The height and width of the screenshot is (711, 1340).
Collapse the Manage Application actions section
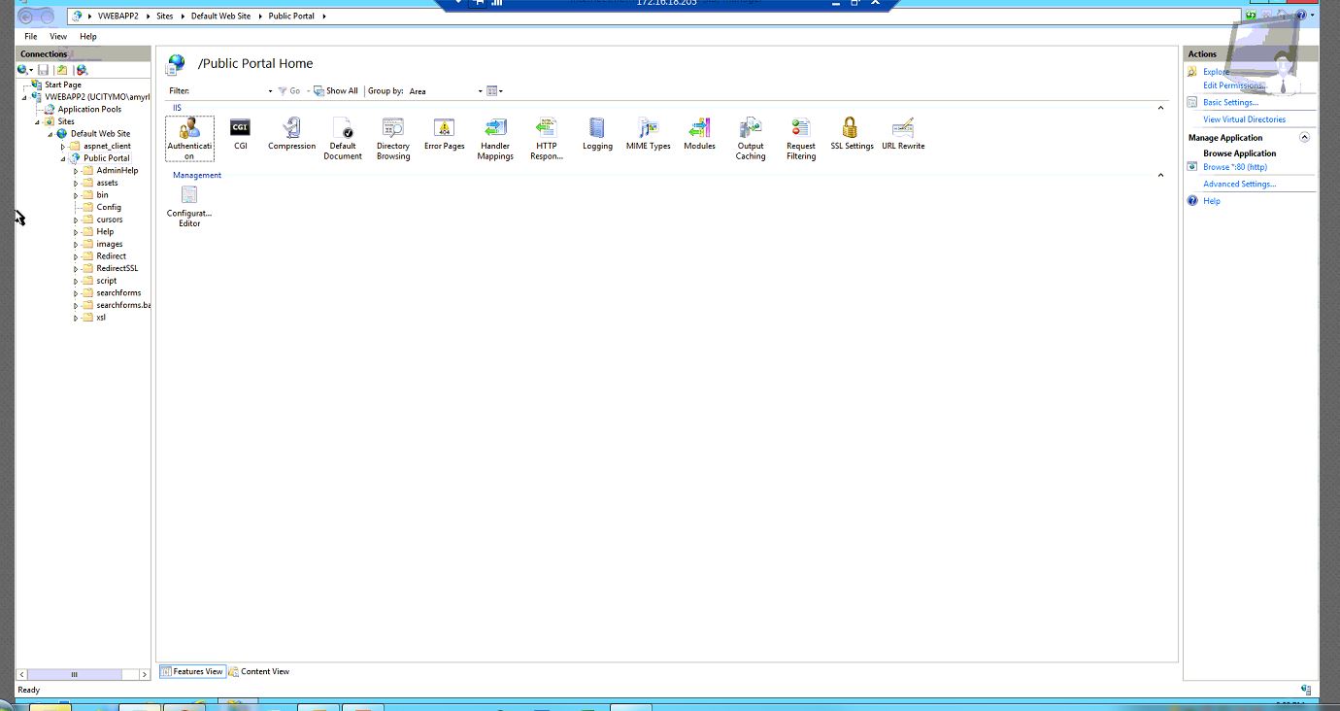1304,138
